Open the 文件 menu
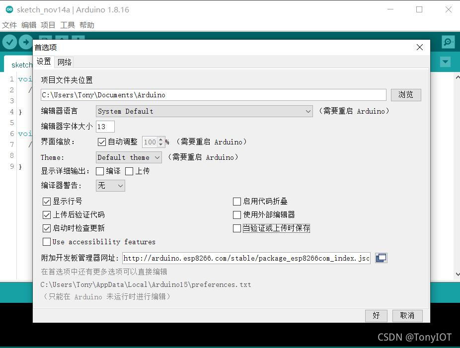The height and width of the screenshot is (348, 460). 9,25
